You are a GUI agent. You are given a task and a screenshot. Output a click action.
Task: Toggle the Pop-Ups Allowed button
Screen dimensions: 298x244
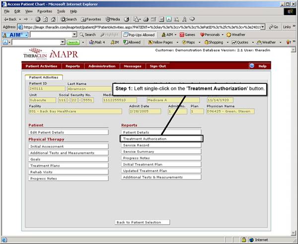[x=139, y=35]
